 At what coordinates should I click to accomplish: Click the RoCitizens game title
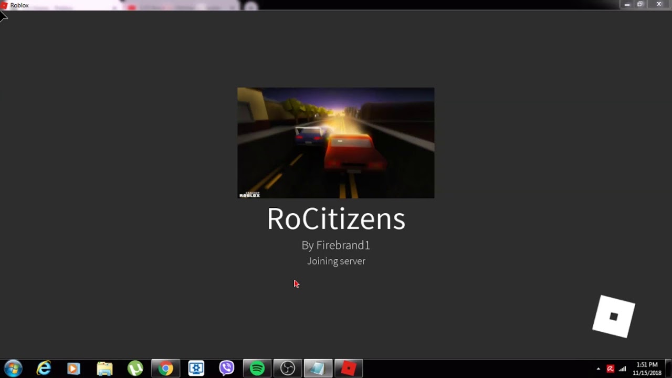click(x=336, y=219)
